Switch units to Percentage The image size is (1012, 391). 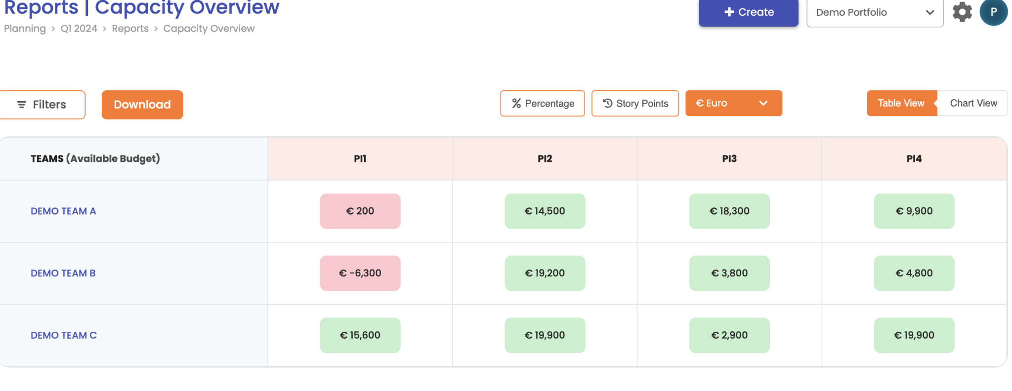(x=543, y=103)
